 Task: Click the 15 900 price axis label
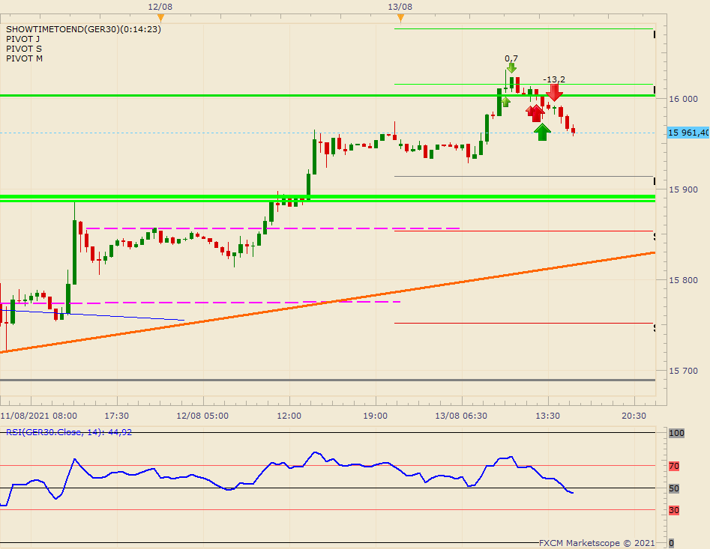(683, 189)
